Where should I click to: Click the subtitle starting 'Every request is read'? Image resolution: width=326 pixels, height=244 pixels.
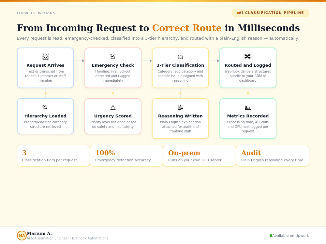tap(158, 38)
